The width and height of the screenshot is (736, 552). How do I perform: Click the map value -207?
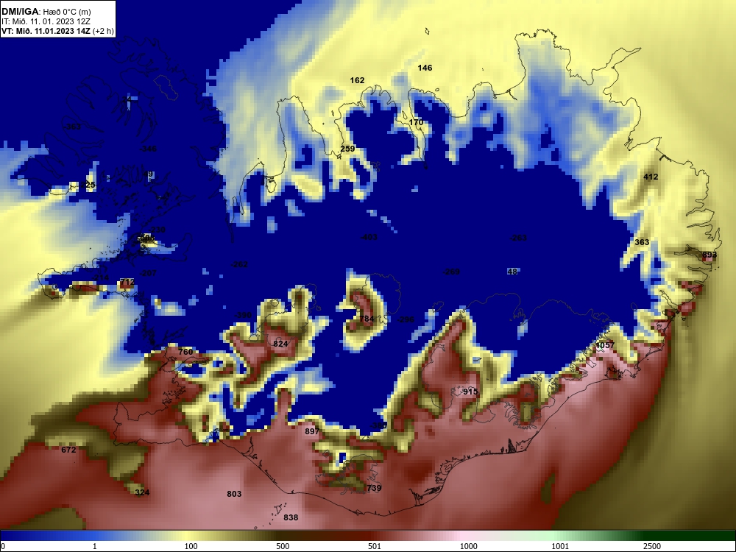point(149,273)
